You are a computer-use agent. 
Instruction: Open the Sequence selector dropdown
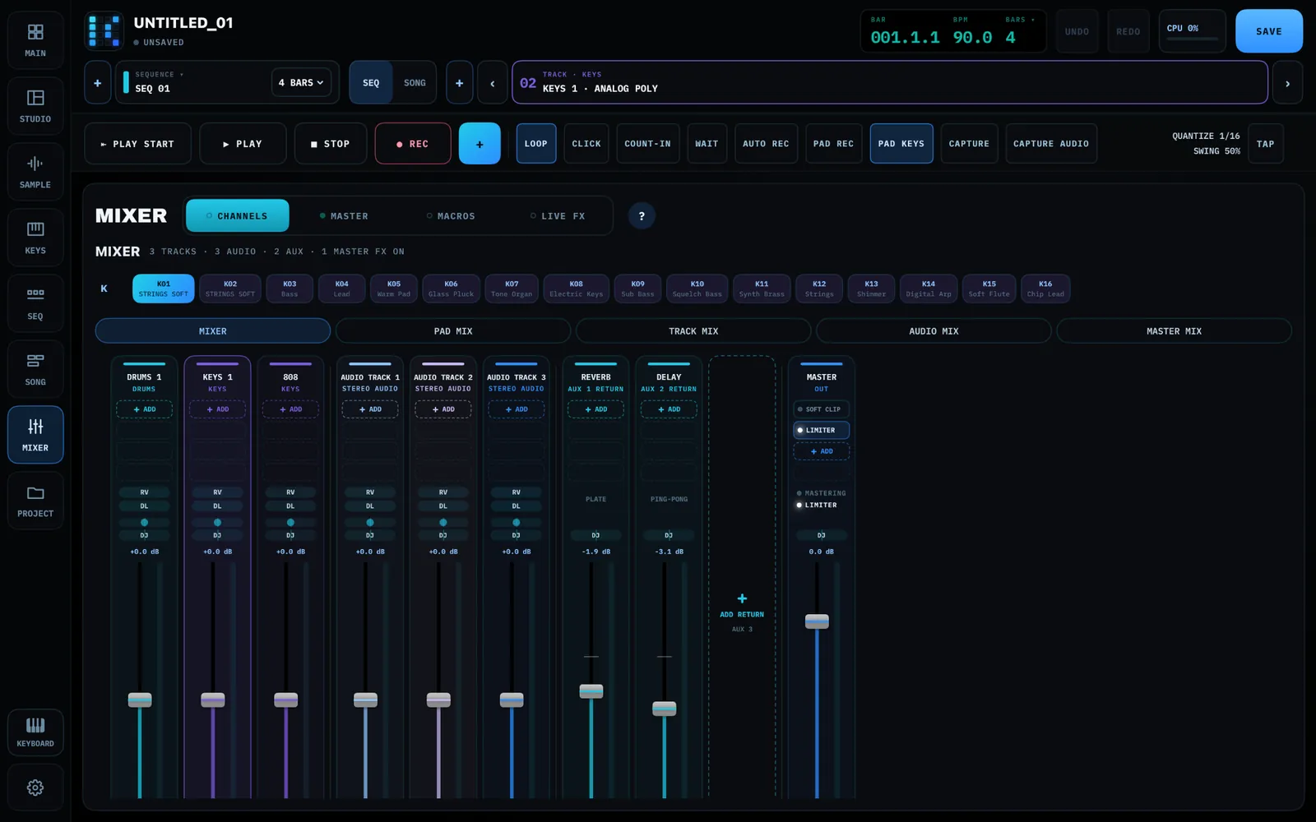(193, 82)
